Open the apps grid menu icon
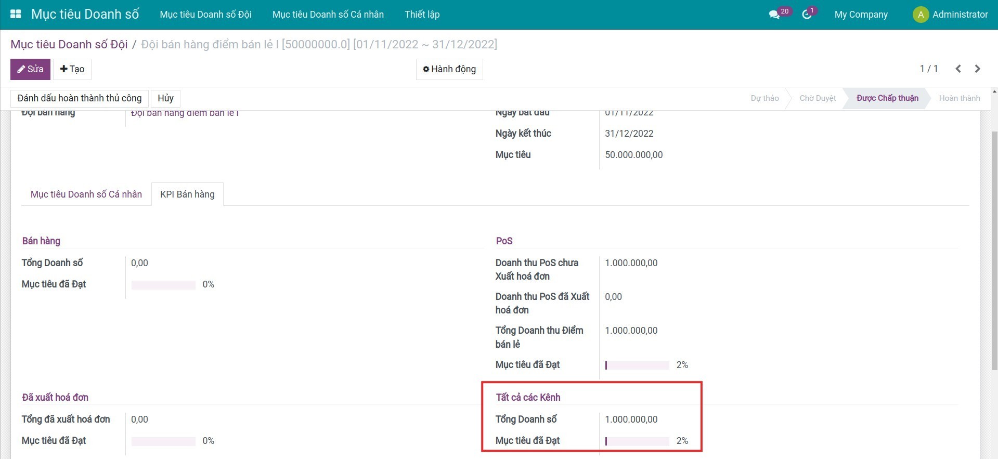The image size is (998, 459). [16, 14]
